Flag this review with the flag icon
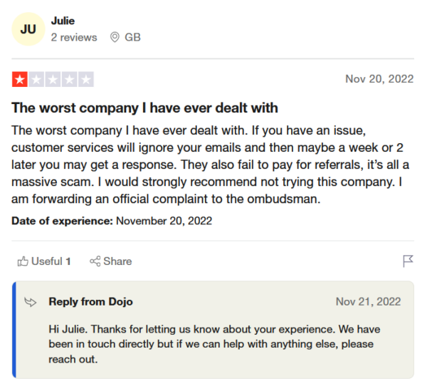427x391 pixels. pos(408,261)
